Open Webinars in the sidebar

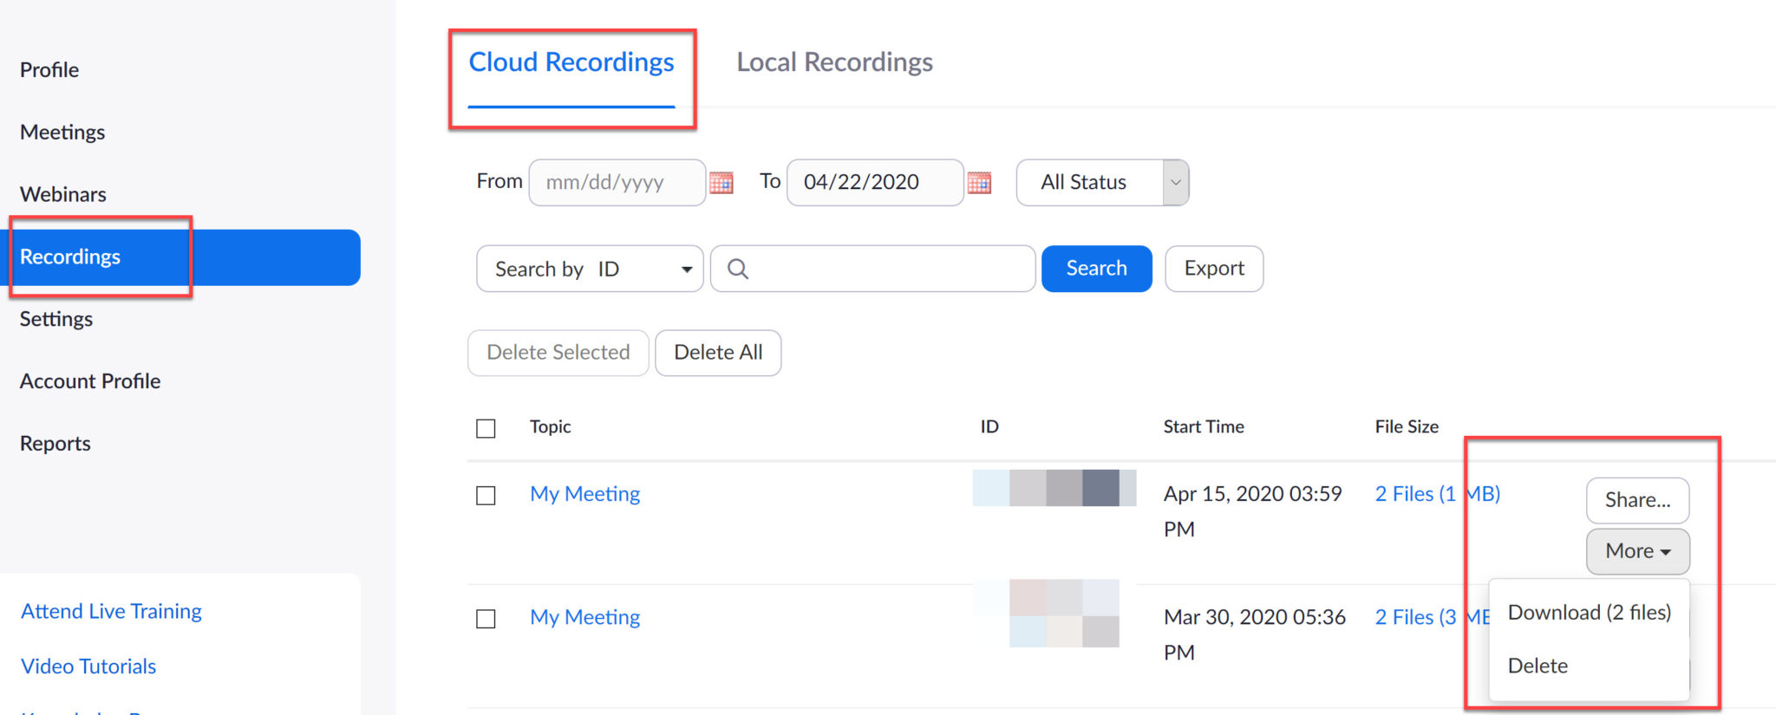tap(63, 194)
